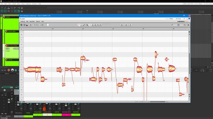The width and height of the screenshot is (213, 119).
Task: Click the Leveling macro icon
Action: coord(130,25)
